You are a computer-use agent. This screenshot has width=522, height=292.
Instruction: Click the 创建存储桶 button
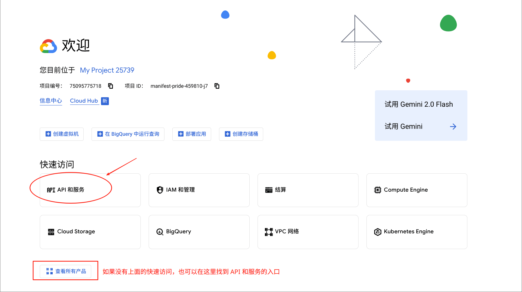tap(241, 134)
